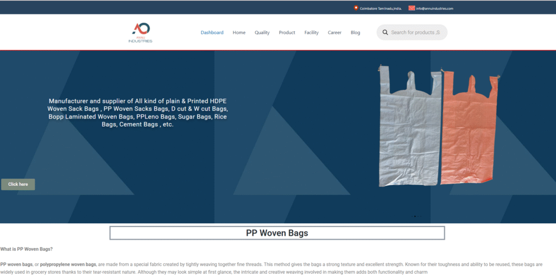Go to the Home page
Image resolution: width=556 pixels, height=276 pixels.
click(x=239, y=33)
